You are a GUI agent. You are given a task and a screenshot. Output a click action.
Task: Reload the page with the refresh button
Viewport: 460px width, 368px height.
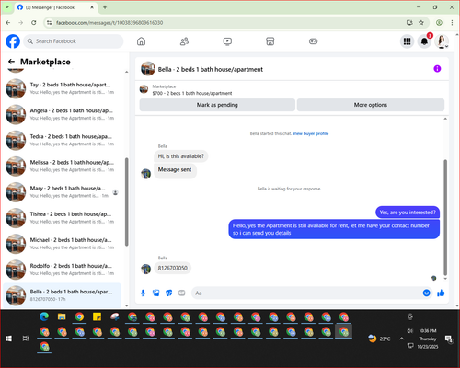coord(34,22)
